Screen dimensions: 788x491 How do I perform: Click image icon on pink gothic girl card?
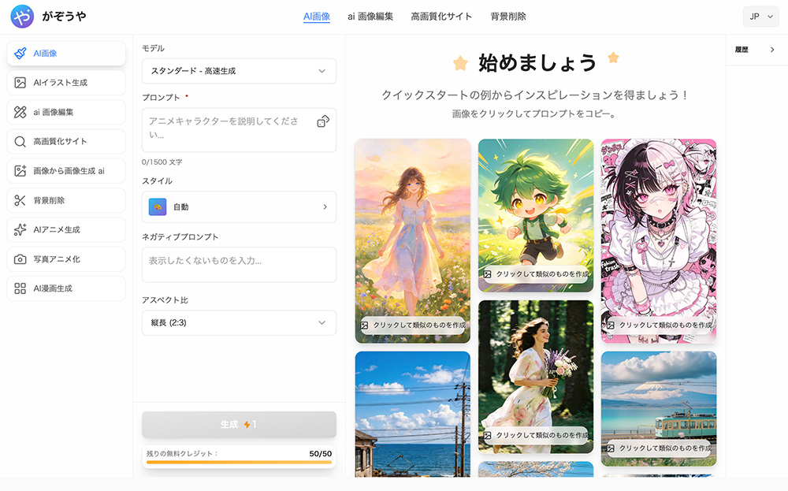coord(610,325)
